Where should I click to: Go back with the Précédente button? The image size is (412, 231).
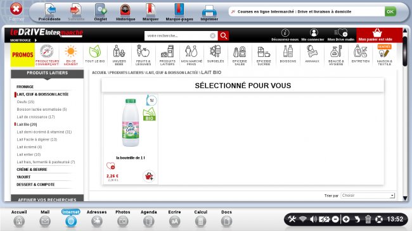(x=49, y=12)
